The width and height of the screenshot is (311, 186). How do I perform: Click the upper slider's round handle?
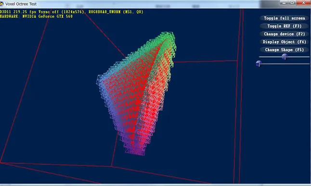point(285,57)
